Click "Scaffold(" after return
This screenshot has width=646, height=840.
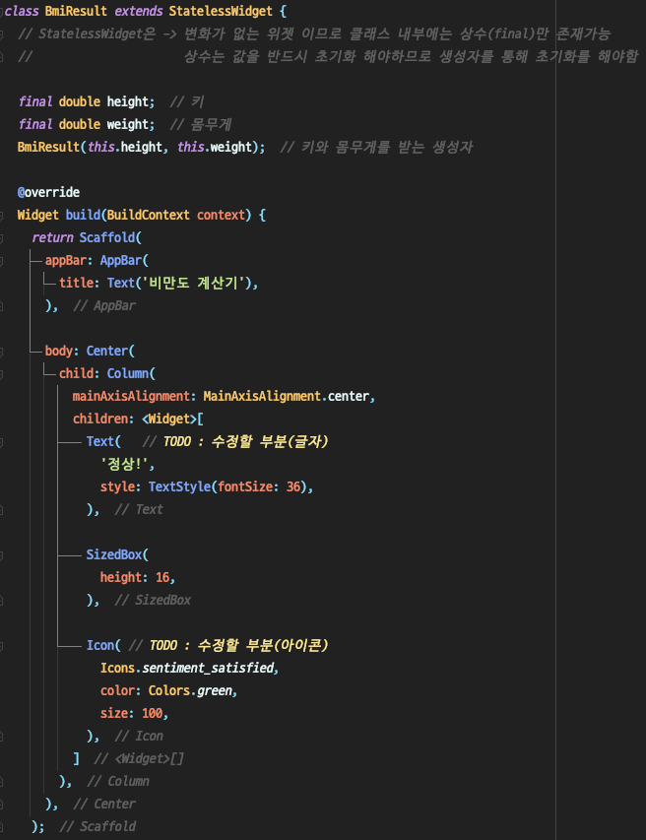coord(110,237)
